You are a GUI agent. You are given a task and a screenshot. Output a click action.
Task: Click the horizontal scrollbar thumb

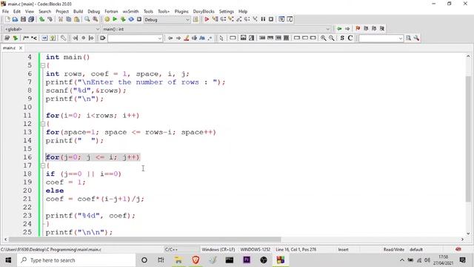[x=144, y=240]
